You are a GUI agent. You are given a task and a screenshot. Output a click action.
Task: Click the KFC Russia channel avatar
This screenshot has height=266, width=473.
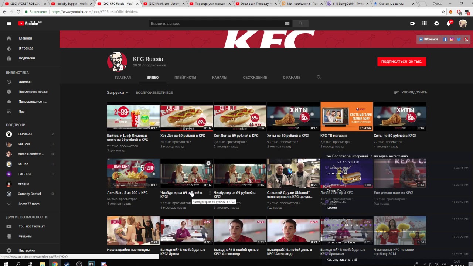(x=117, y=61)
